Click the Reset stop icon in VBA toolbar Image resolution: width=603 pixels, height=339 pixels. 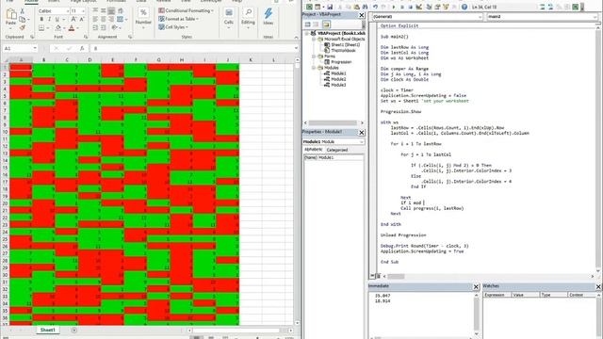coord(411,7)
